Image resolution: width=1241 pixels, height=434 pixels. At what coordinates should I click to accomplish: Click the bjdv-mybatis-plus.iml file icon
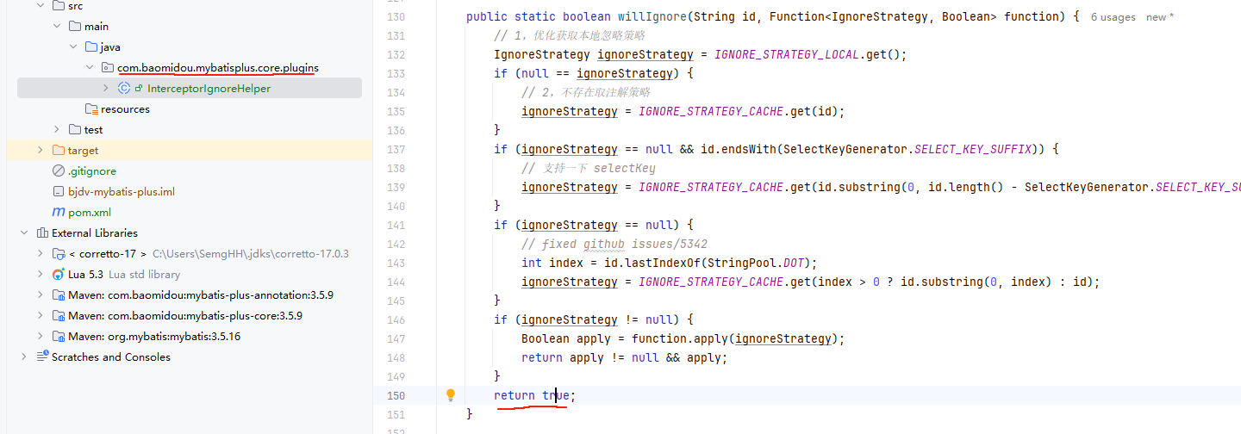pos(59,191)
